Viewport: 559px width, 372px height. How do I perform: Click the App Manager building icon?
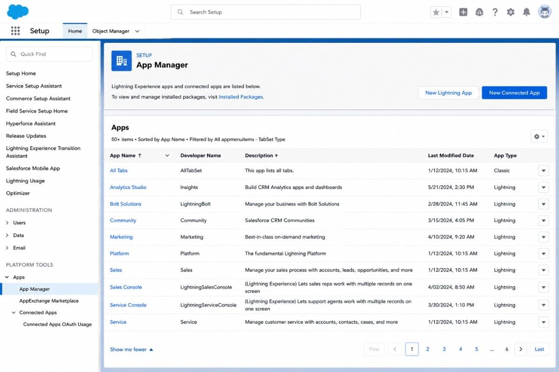coord(122,61)
